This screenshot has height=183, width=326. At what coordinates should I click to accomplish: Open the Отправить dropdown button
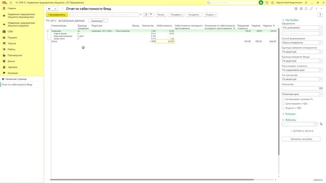pos(177,15)
